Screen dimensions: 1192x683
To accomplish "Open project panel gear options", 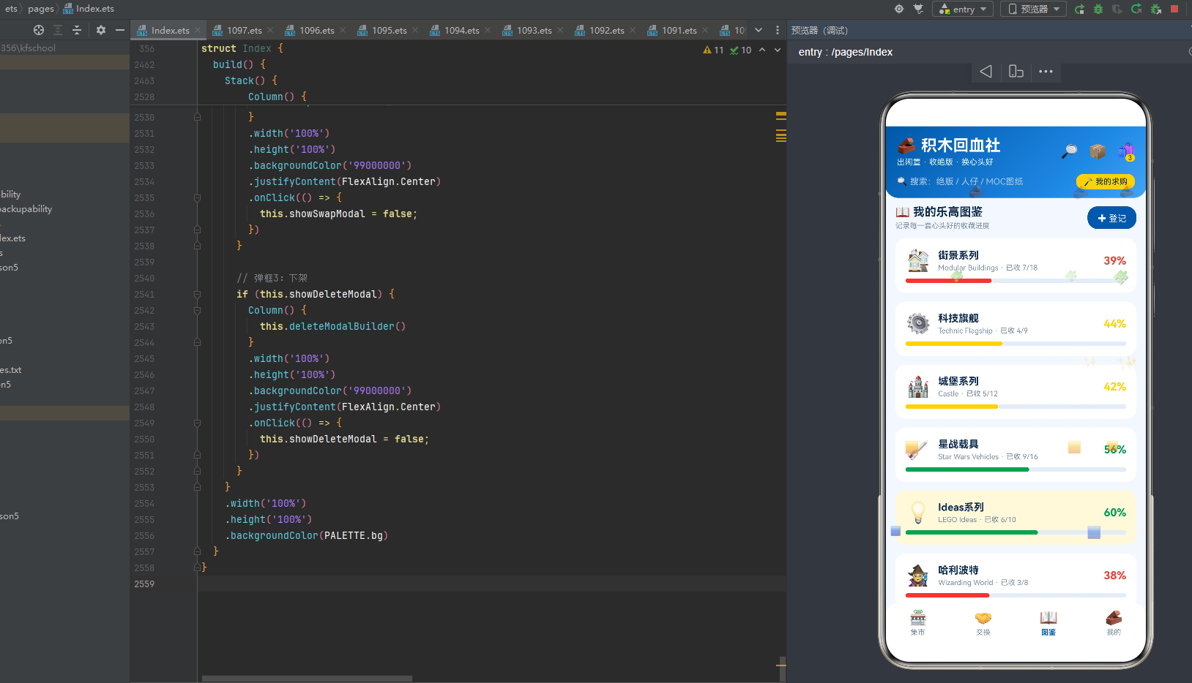I will (x=101, y=30).
